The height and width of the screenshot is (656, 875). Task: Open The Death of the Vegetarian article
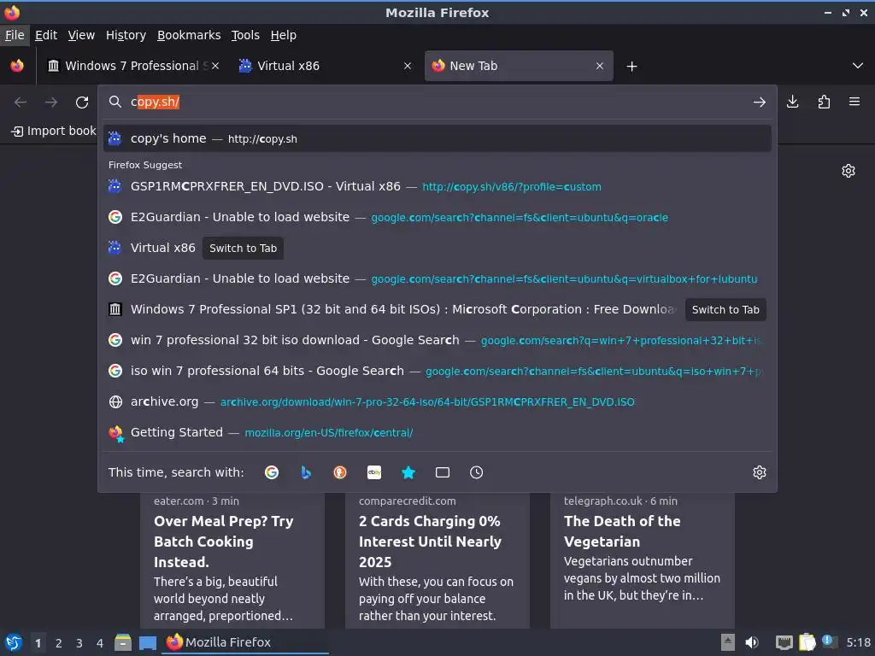(643, 559)
